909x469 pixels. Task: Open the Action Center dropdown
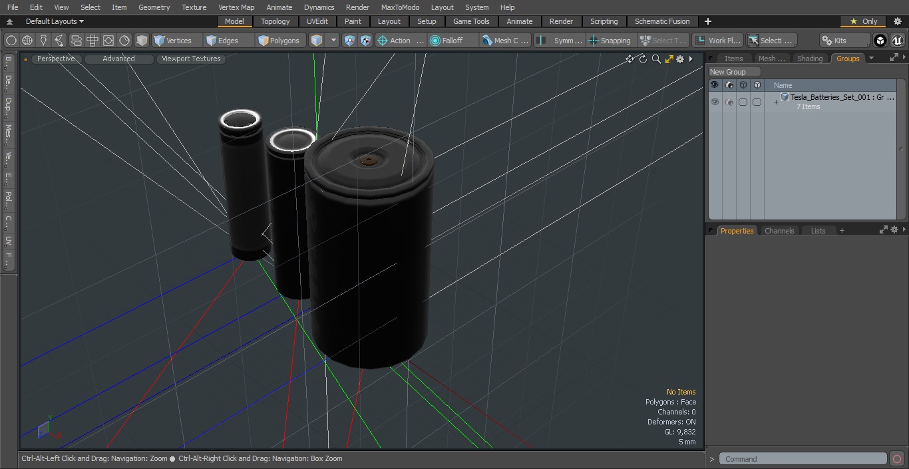(401, 41)
